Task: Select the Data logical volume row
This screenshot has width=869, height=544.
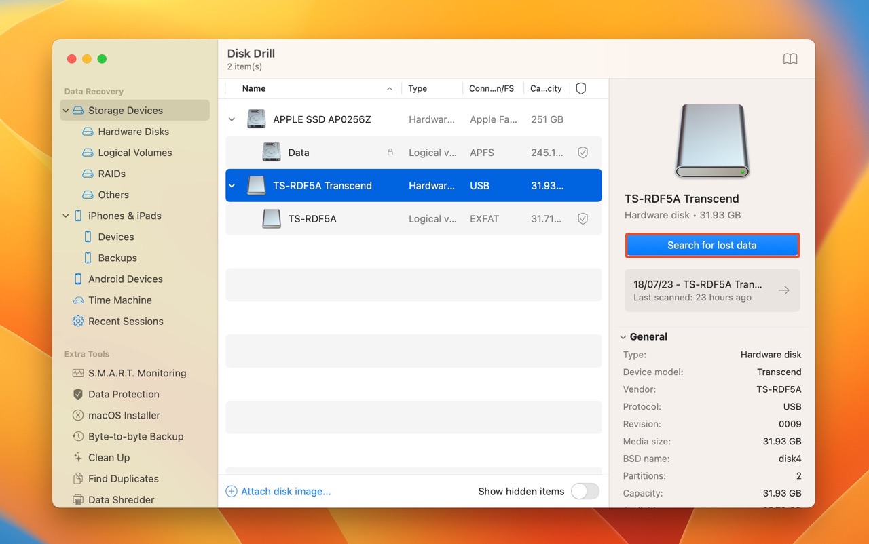Action: coord(413,153)
